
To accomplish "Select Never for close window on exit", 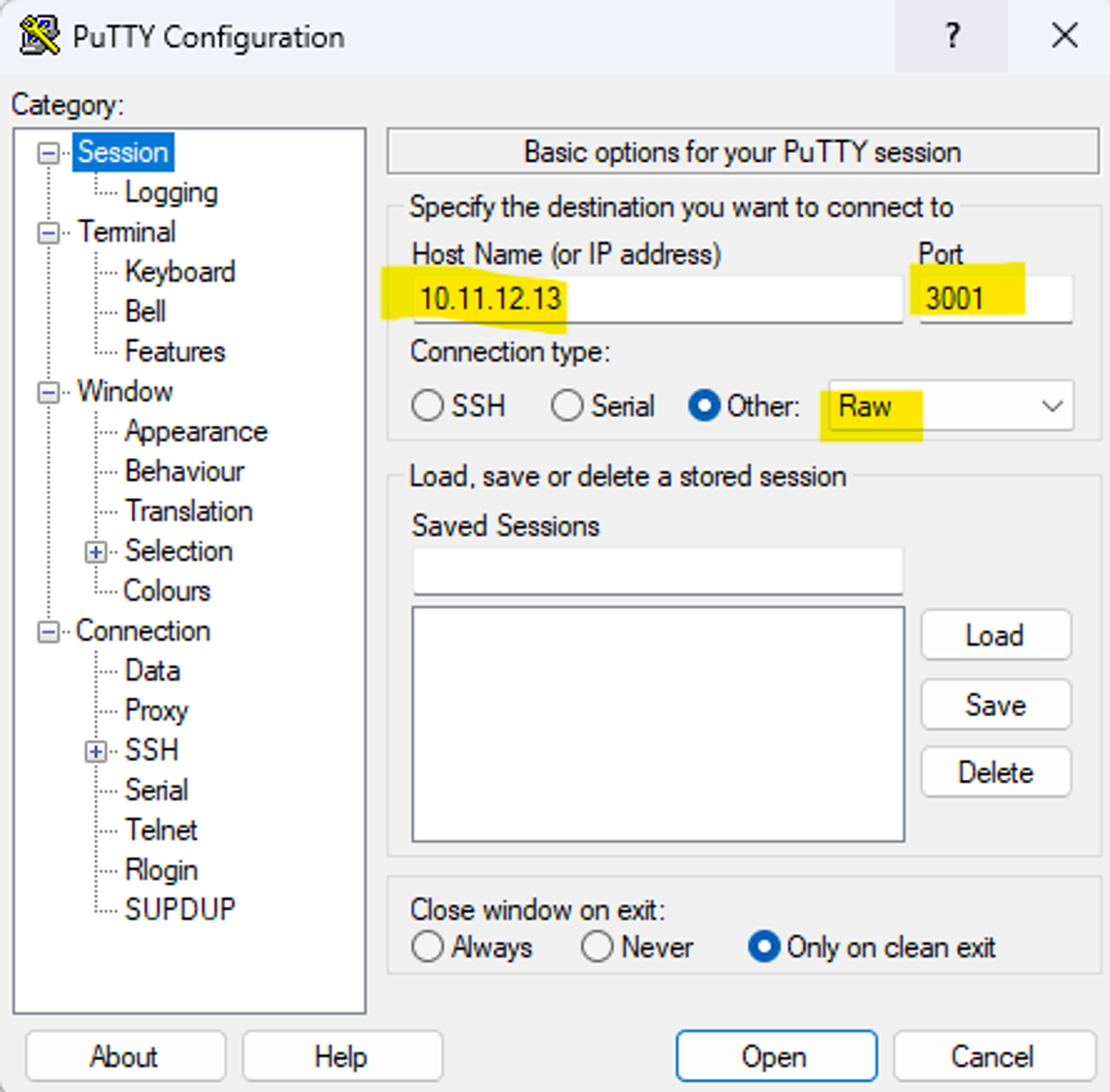I will tap(597, 947).
